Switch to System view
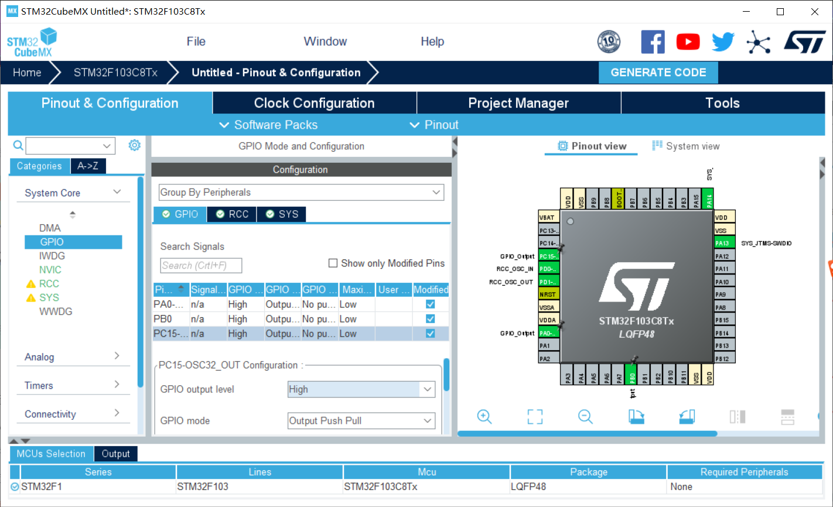833x507 pixels. pyautogui.click(x=686, y=146)
